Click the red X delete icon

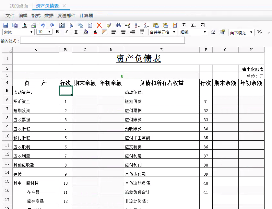tap(99, 25)
